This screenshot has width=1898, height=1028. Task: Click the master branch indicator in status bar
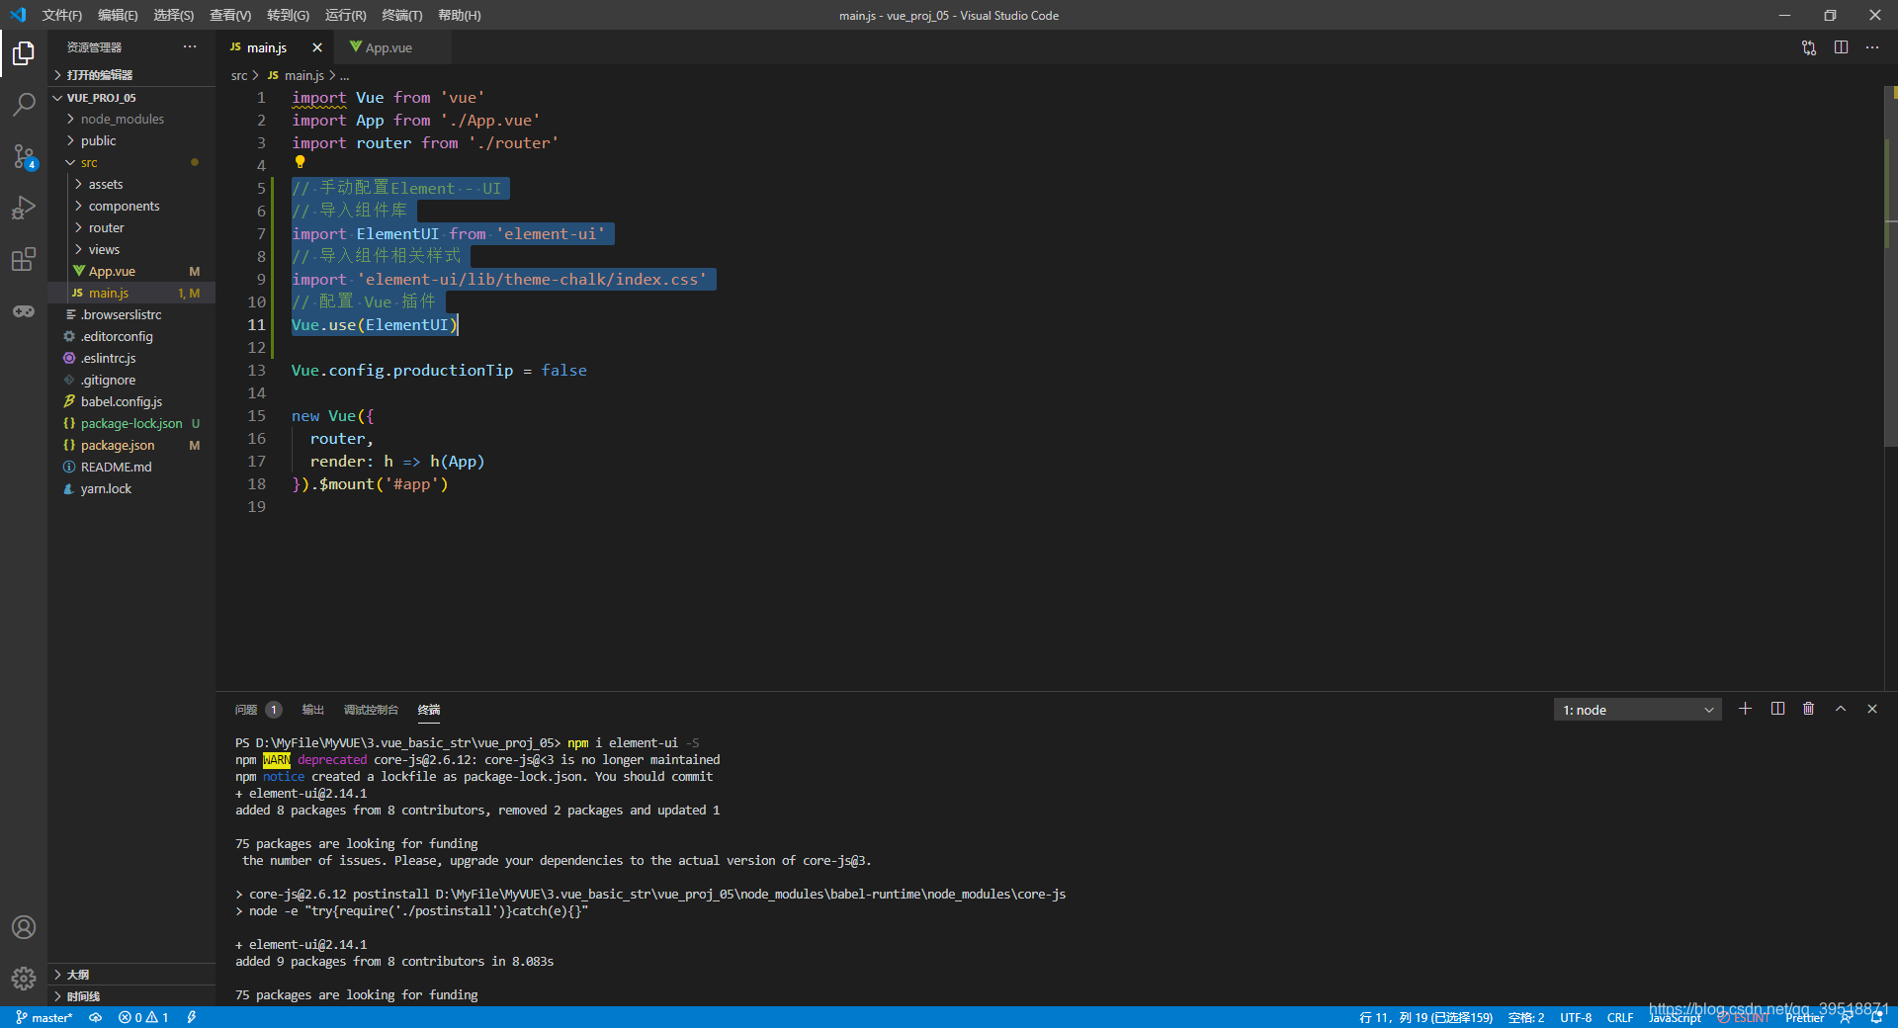[x=44, y=1017]
